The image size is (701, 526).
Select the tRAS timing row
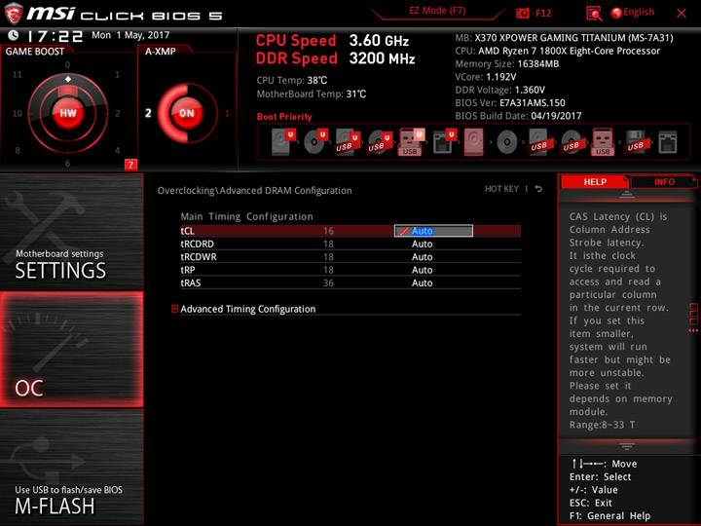click(x=350, y=282)
